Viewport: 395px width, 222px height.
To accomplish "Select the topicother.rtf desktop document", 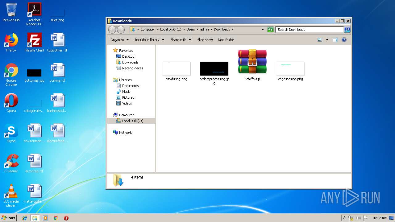I will pyautogui.click(x=57, y=43).
